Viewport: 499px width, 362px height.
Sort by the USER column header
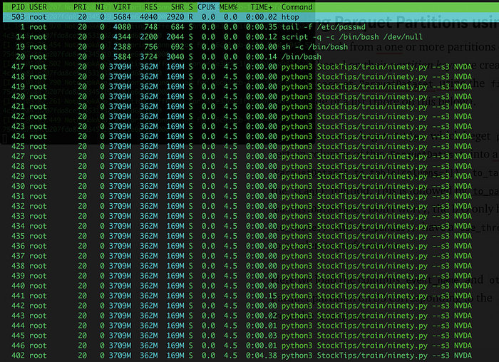click(38, 7)
